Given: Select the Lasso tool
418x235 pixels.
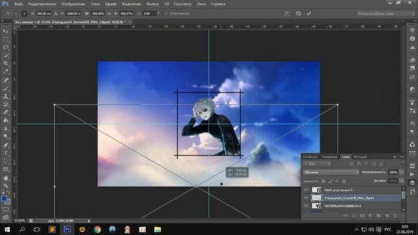Looking at the screenshot, I should tap(6, 48).
